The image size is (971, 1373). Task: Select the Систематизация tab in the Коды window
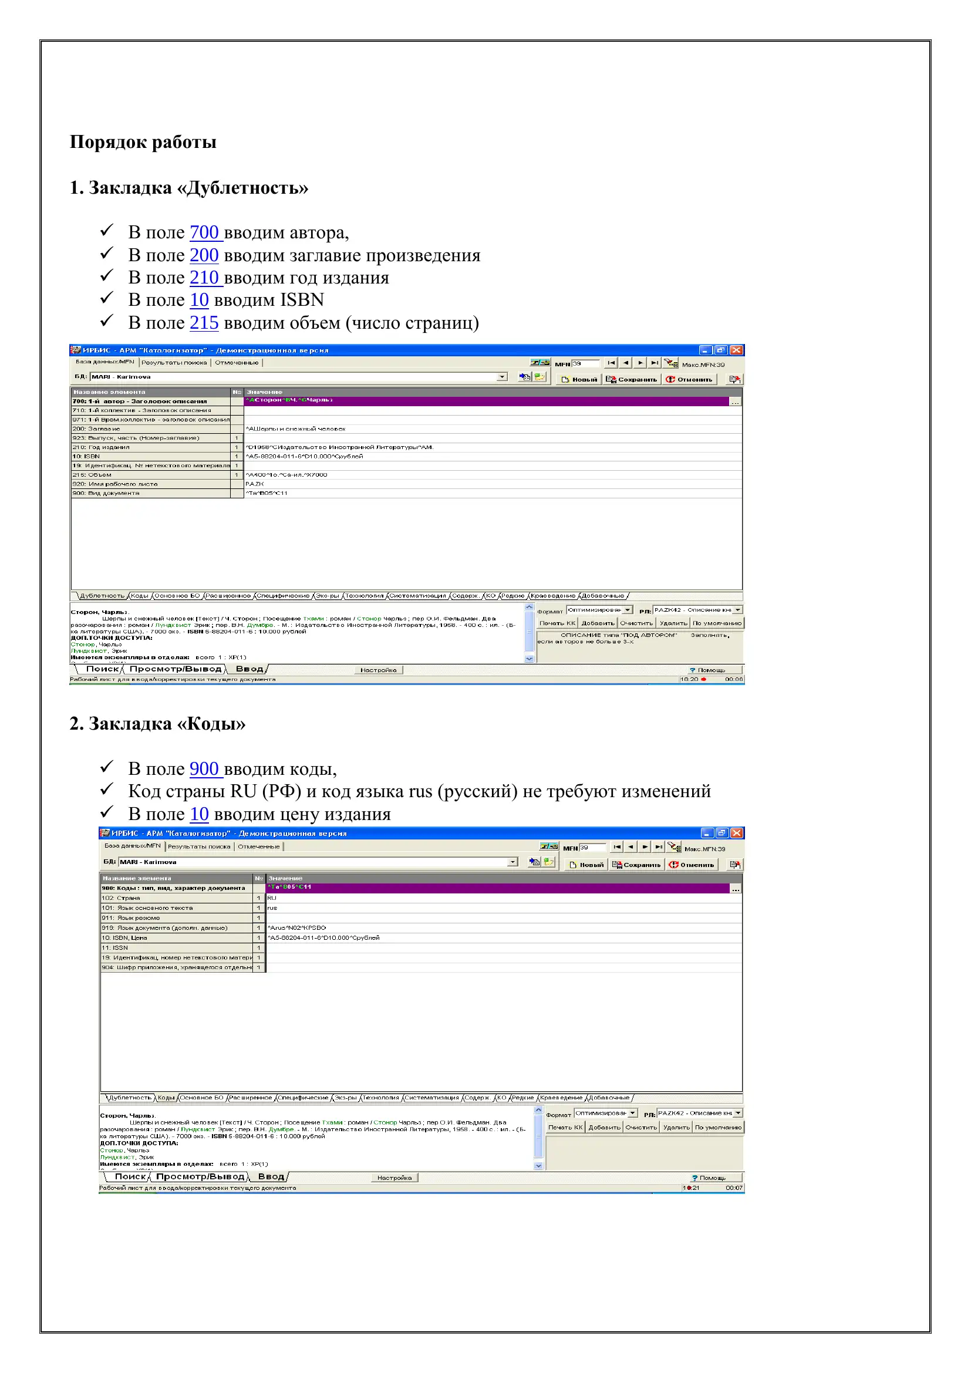tap(431, 1097)
